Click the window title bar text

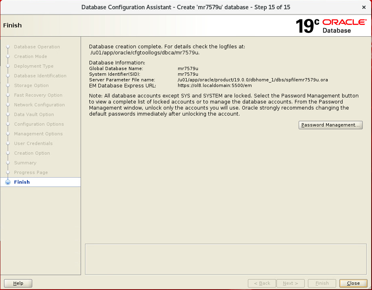186,7
